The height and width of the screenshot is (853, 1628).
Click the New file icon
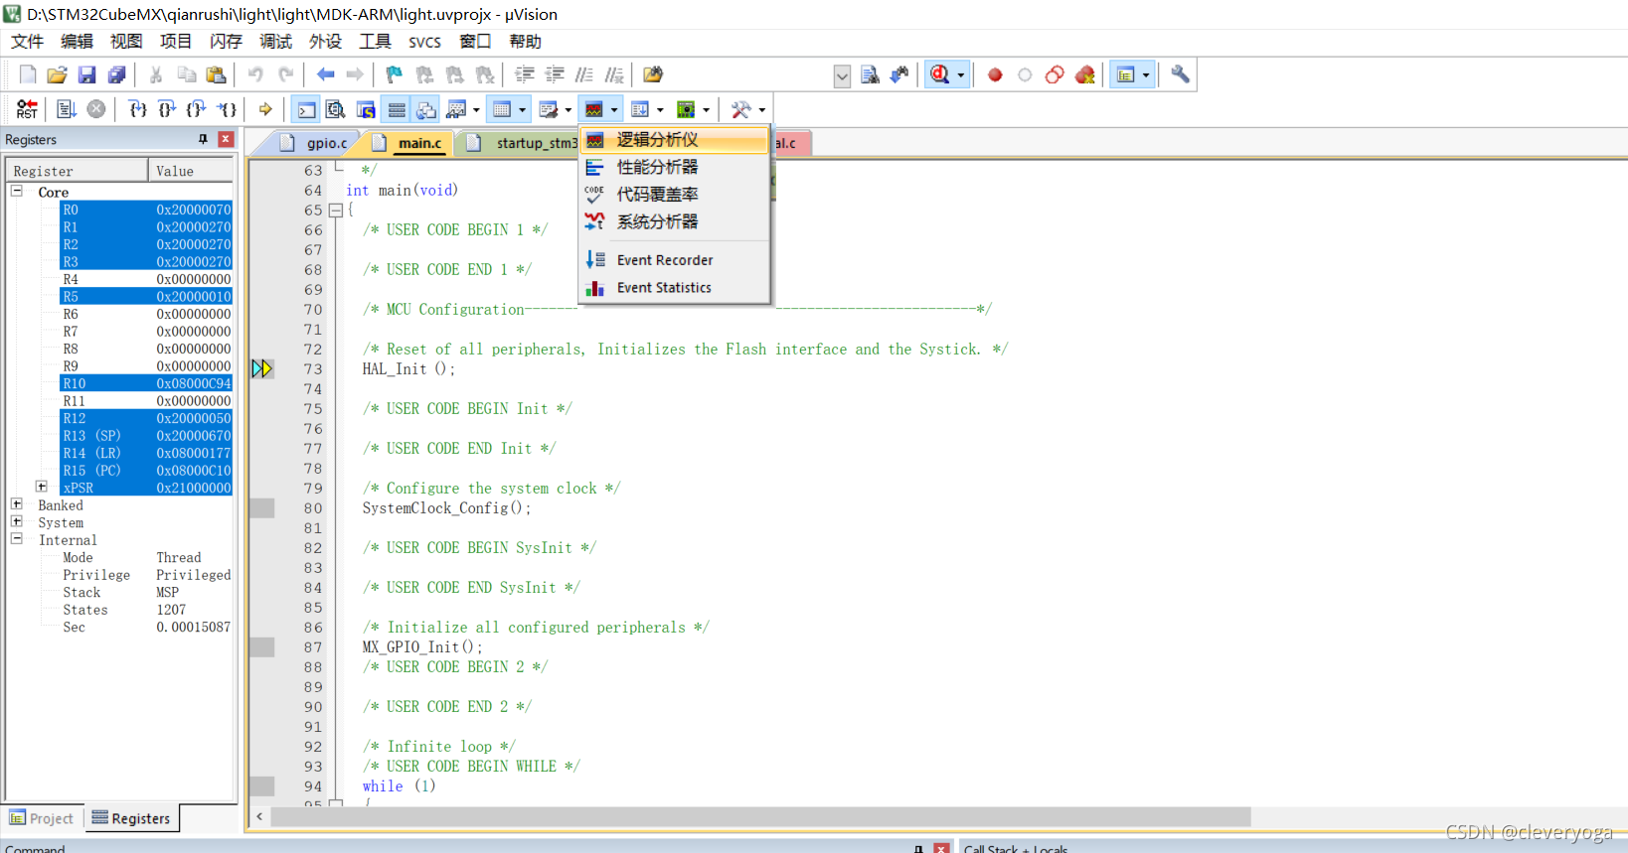[x=28, y=74]
